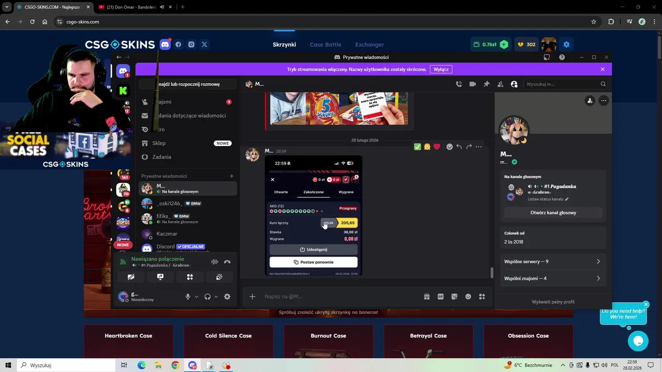This screenshot has width=662, height=372.
Task: Open Heartbroken Case on CSGO-Skins page
Action: pyautogui.click(x=128, y=341)
